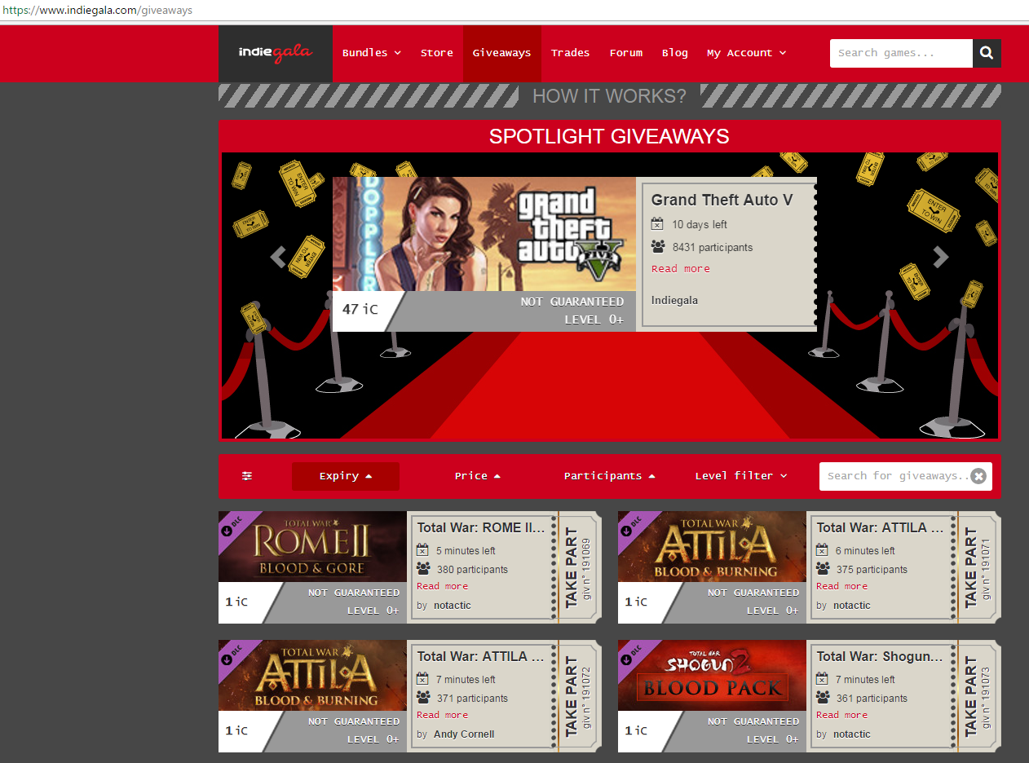Open user notactic on ROME II giveaway
The width and height of the screenshot is (1029, 763).
coord(453,606)
